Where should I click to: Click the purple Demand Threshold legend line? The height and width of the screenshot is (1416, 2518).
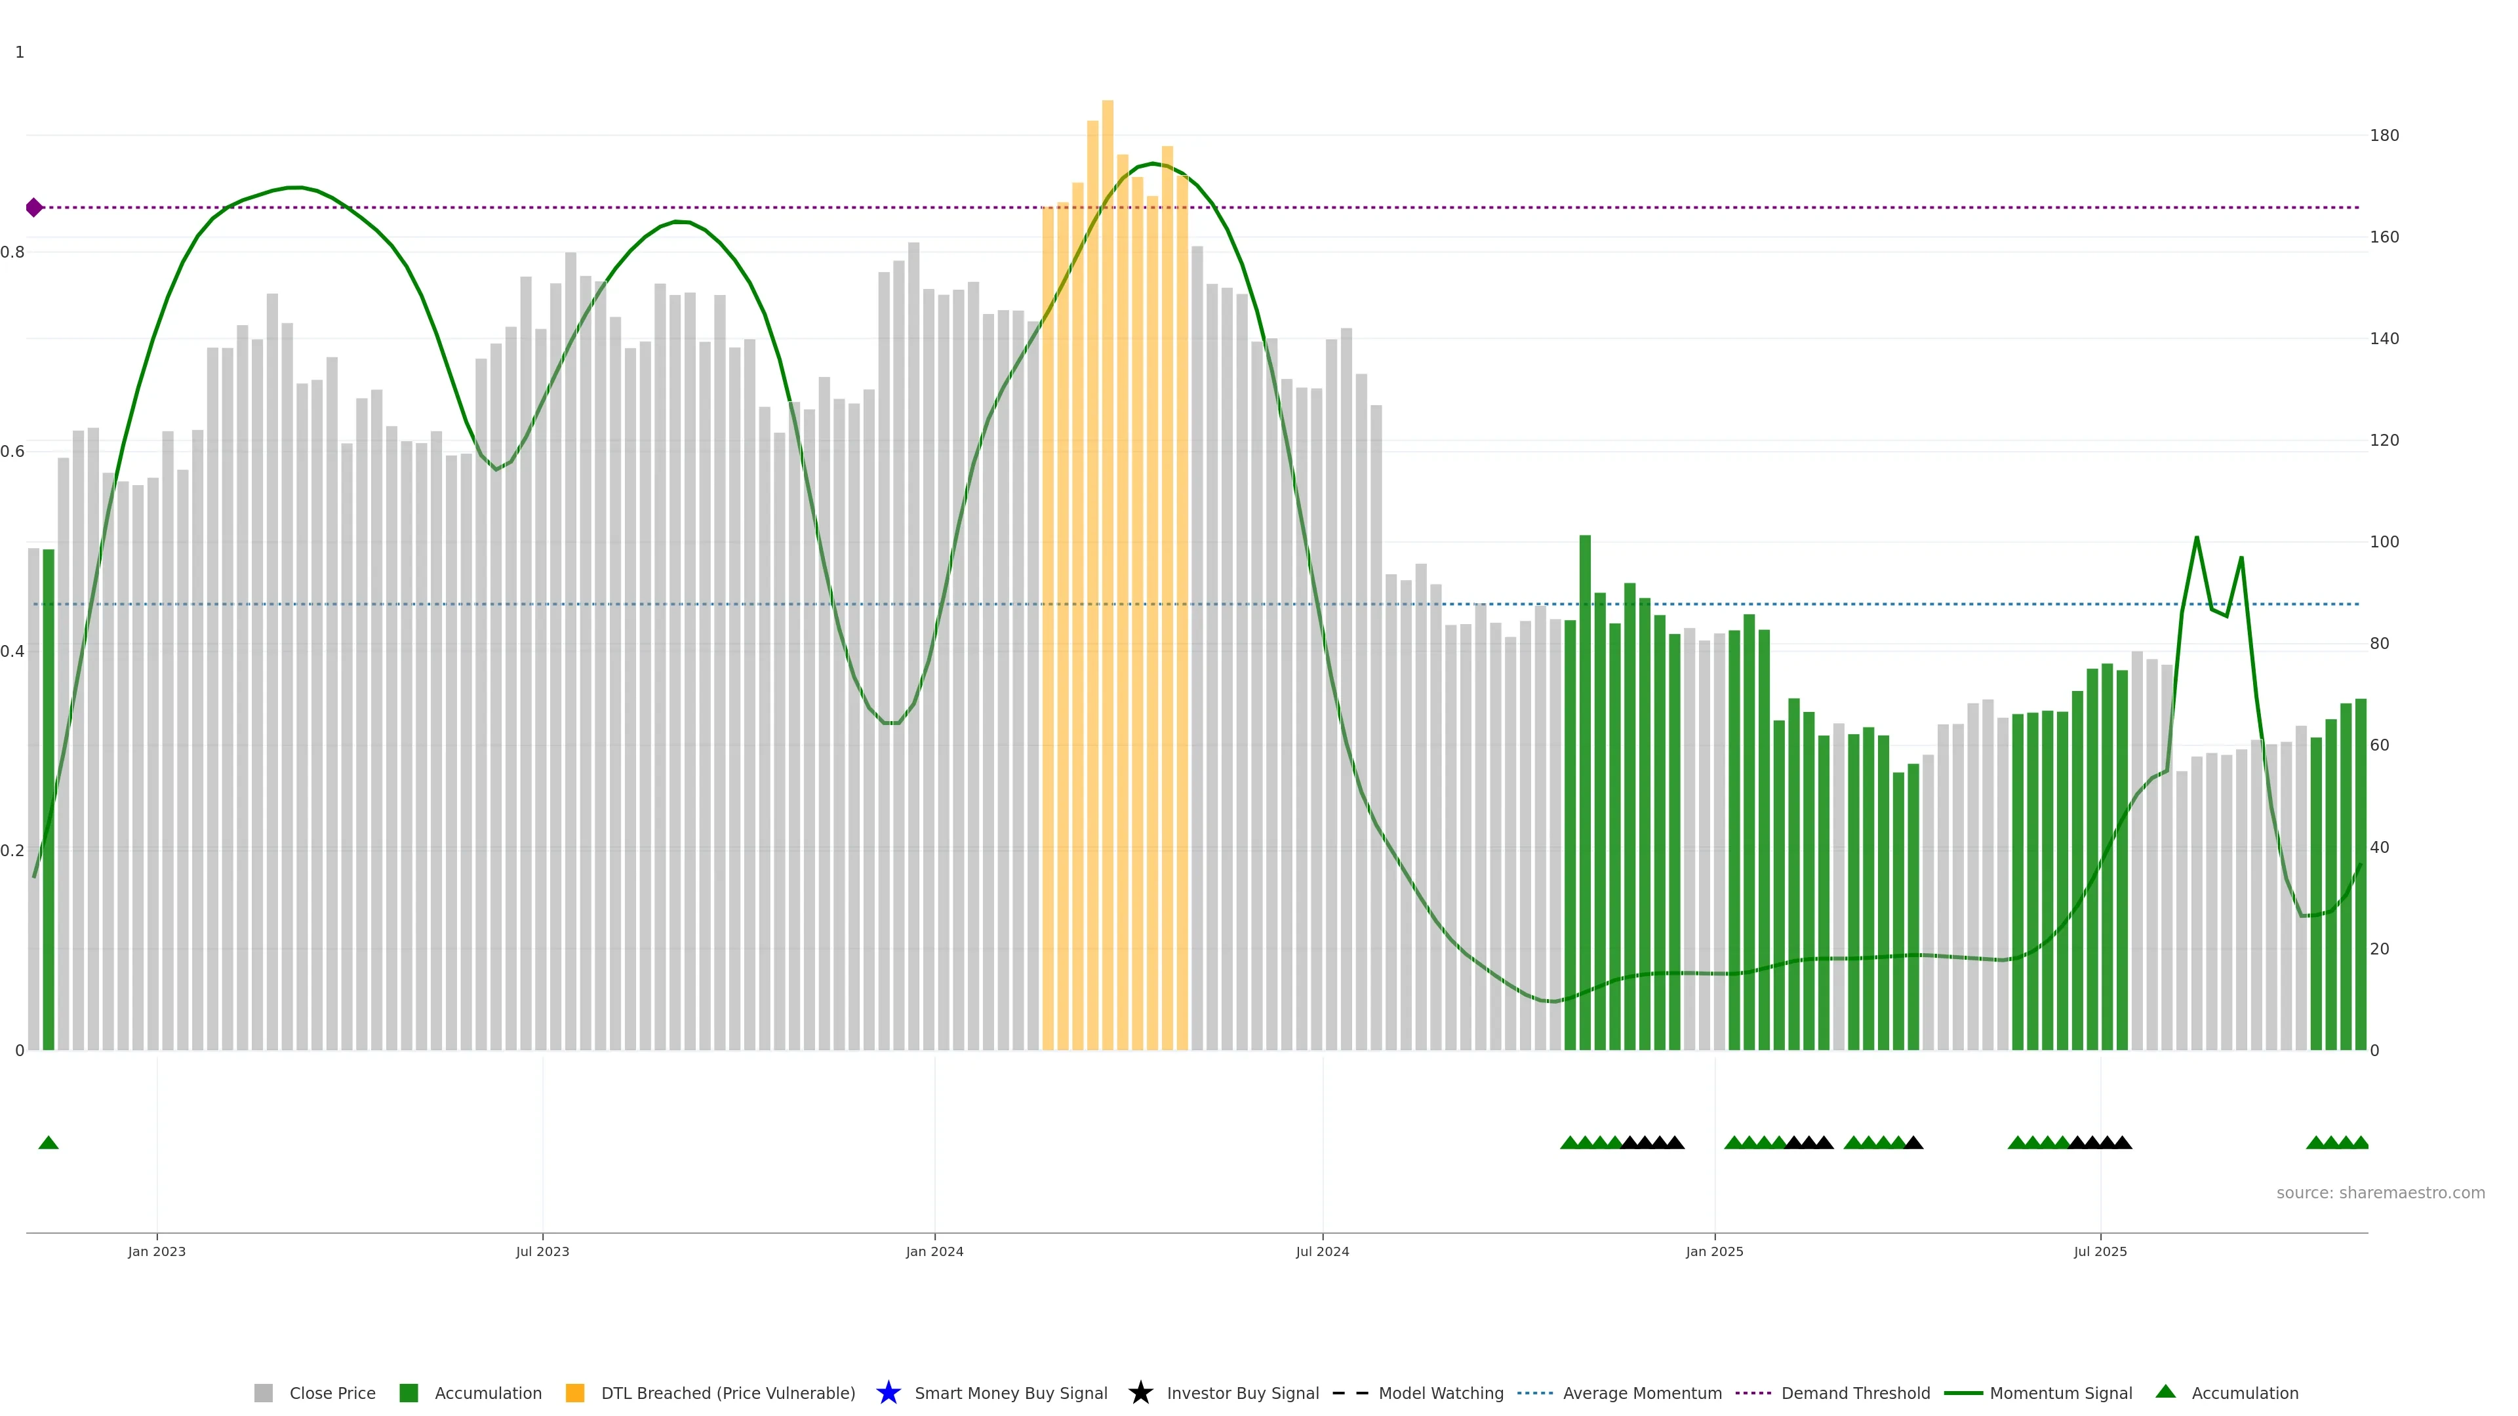coord(1753,1392)
